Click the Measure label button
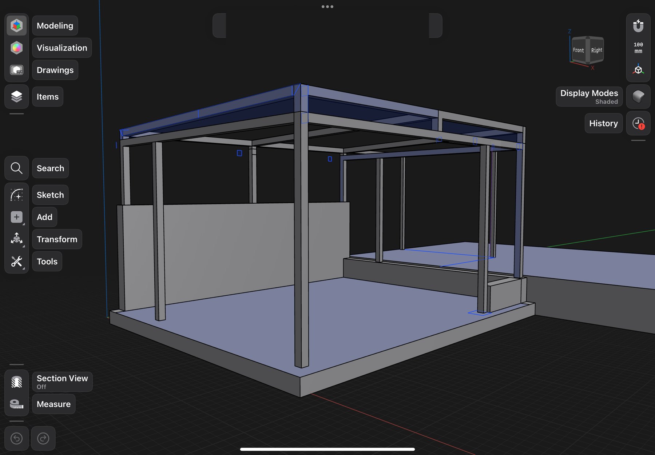Screen dimensions: 655x455 point(53,404)
